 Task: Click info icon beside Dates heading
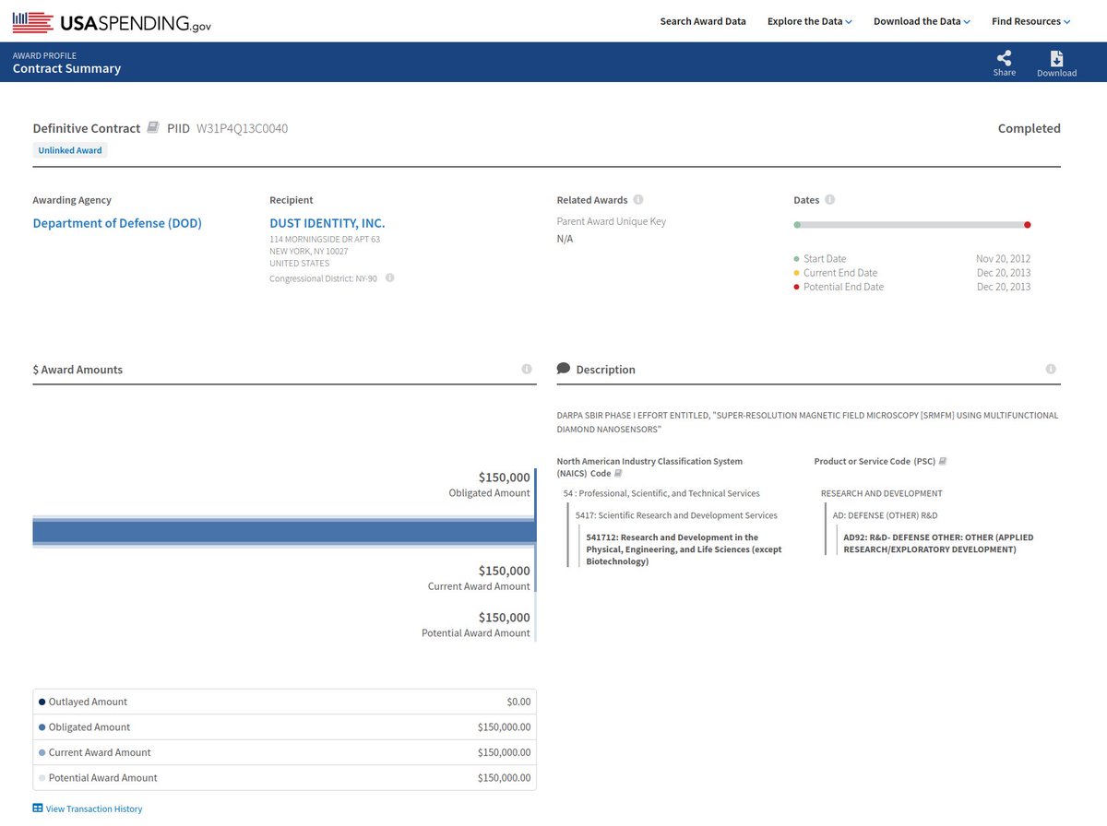coord(829,200)
